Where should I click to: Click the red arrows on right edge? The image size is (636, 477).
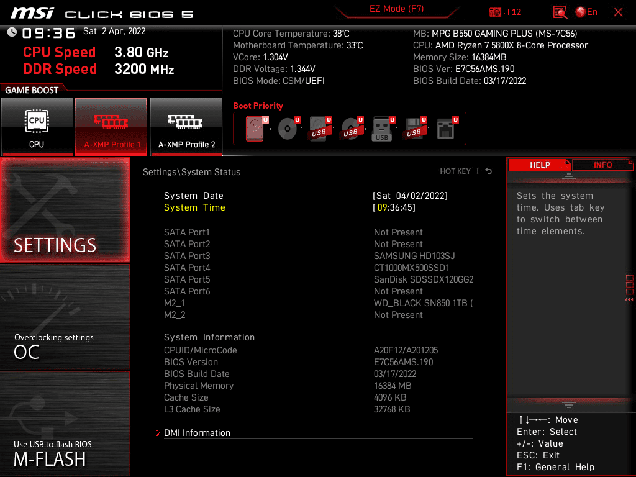pyautogui.click(x=629, y=300)
